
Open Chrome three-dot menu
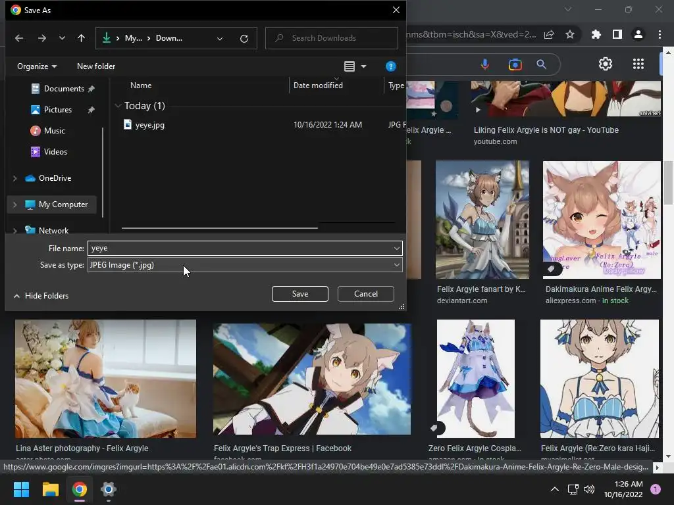point(660,34)
